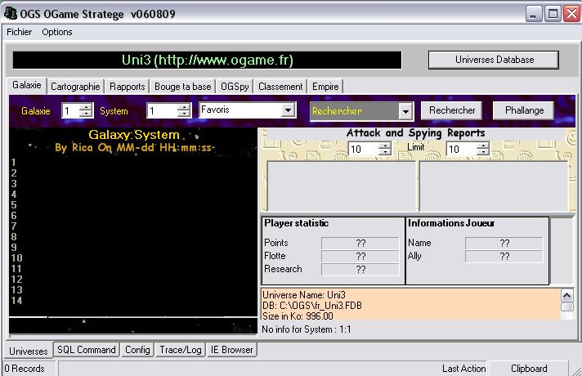Switch to the Rapports tab
The width and height of the screenshot is (582, 376).
[127, 86]
